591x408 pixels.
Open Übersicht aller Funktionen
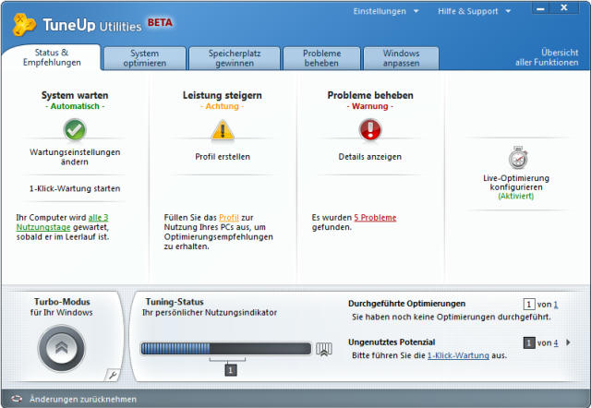point(547,57)
